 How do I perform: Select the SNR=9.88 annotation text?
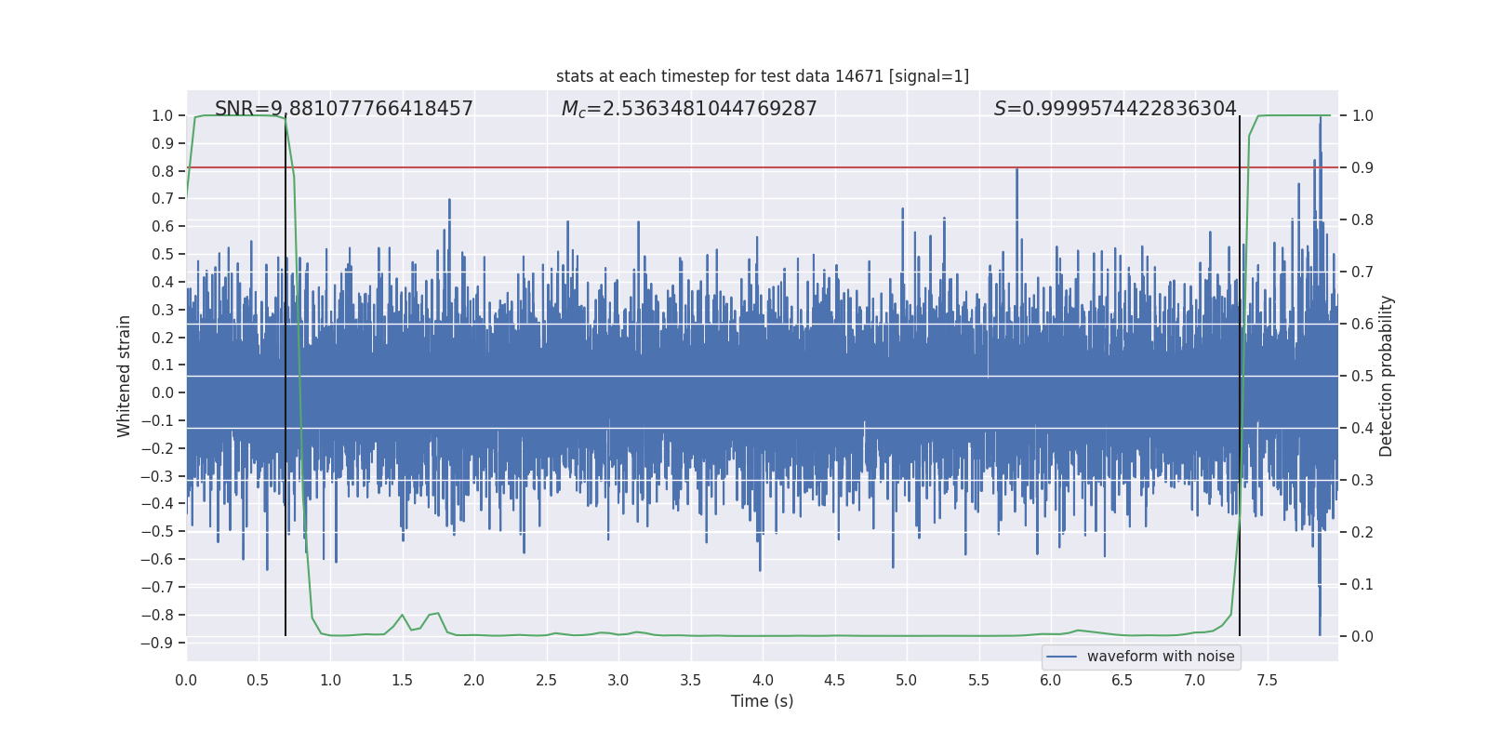tap(344, 109)
